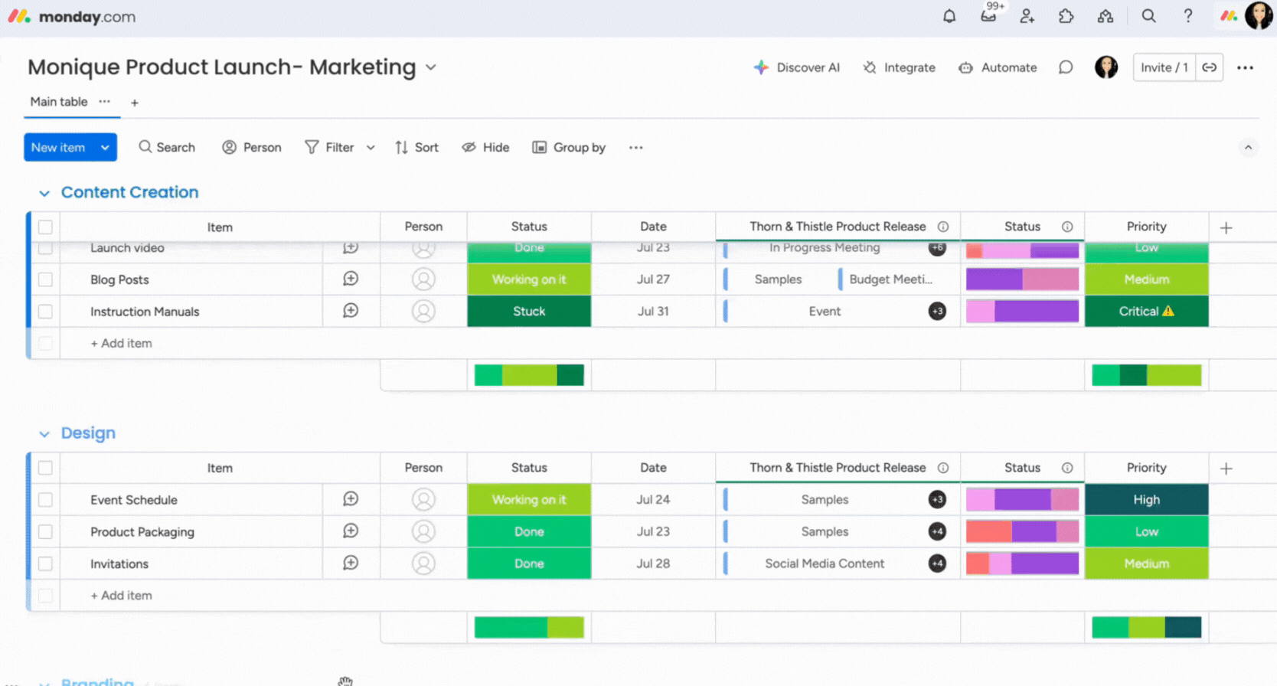Open the apps marketplace puzzle icon
Screen dimensions: 1277x686
[1066, 16]
